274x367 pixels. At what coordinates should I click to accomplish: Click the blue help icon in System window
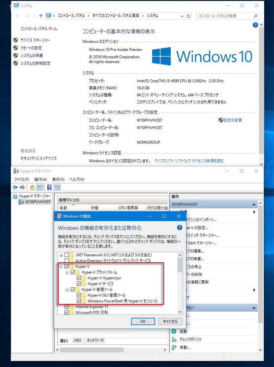pyautogui.click(x=255, y=25)
